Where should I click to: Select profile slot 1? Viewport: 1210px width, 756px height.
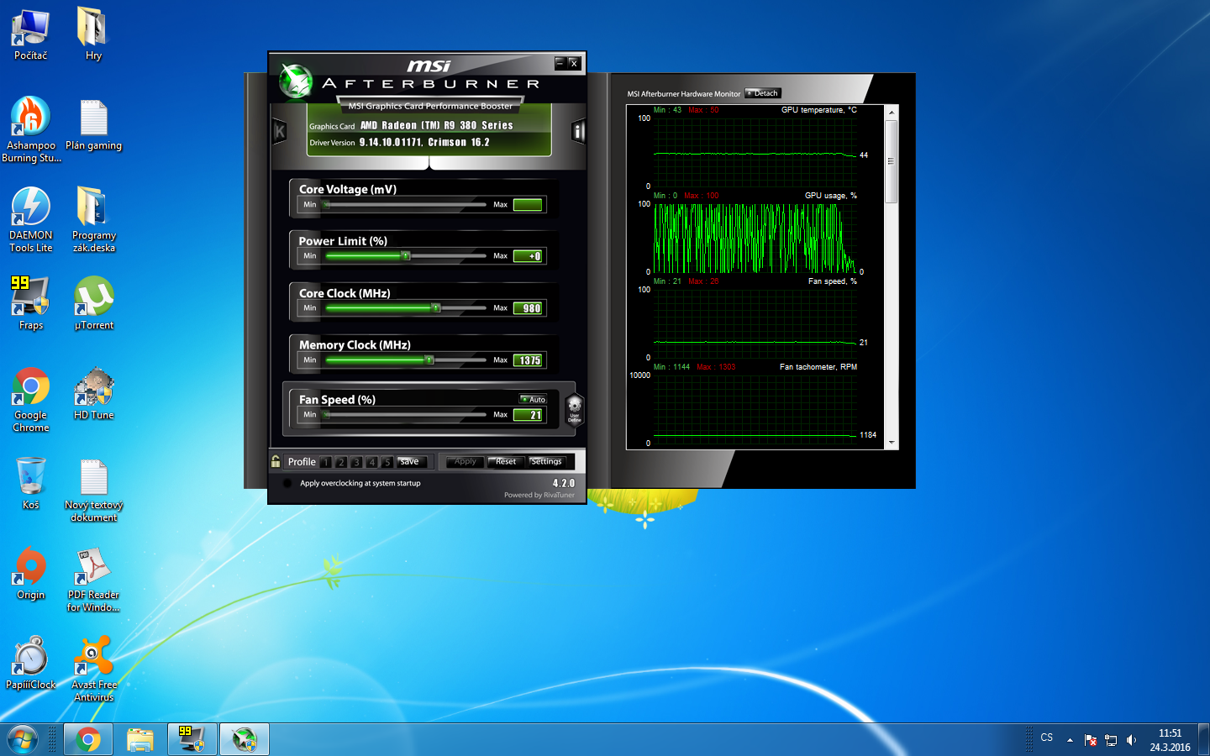[326, 462]
